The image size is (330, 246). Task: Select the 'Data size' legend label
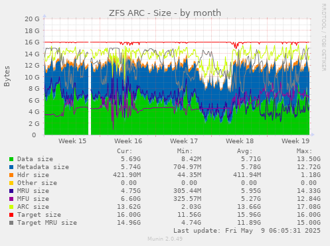point(35,159)
